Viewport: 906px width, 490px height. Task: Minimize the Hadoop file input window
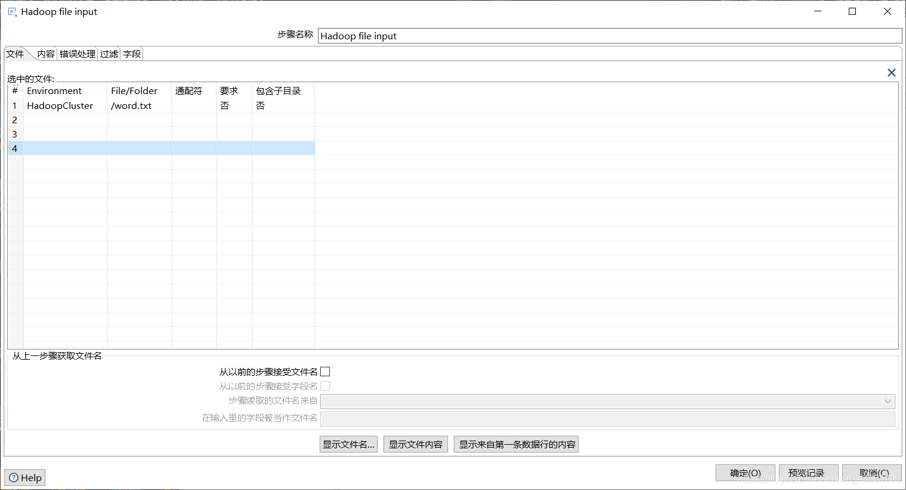point(818,11)
